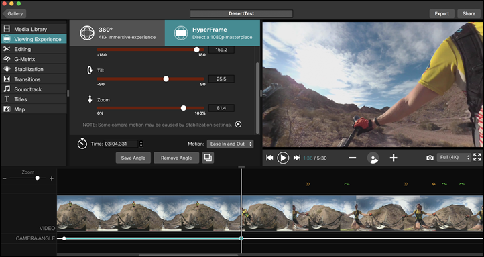Select Viewing Experience in sidebar

click(x=34, y=39)
